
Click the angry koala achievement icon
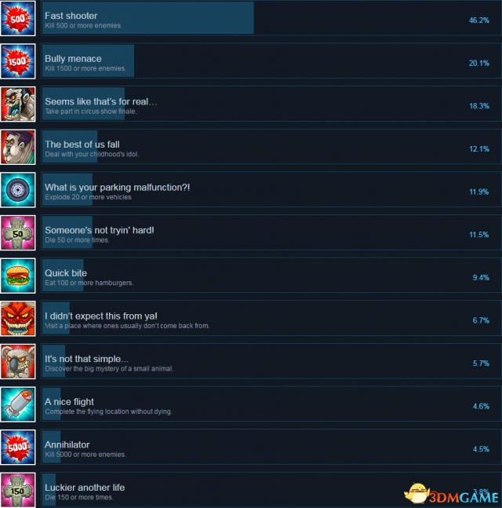[18, 361]
